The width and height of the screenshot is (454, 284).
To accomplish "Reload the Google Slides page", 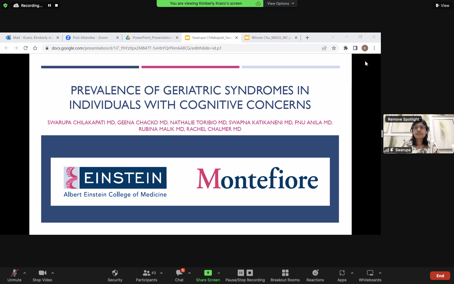I will coord(26,48).
